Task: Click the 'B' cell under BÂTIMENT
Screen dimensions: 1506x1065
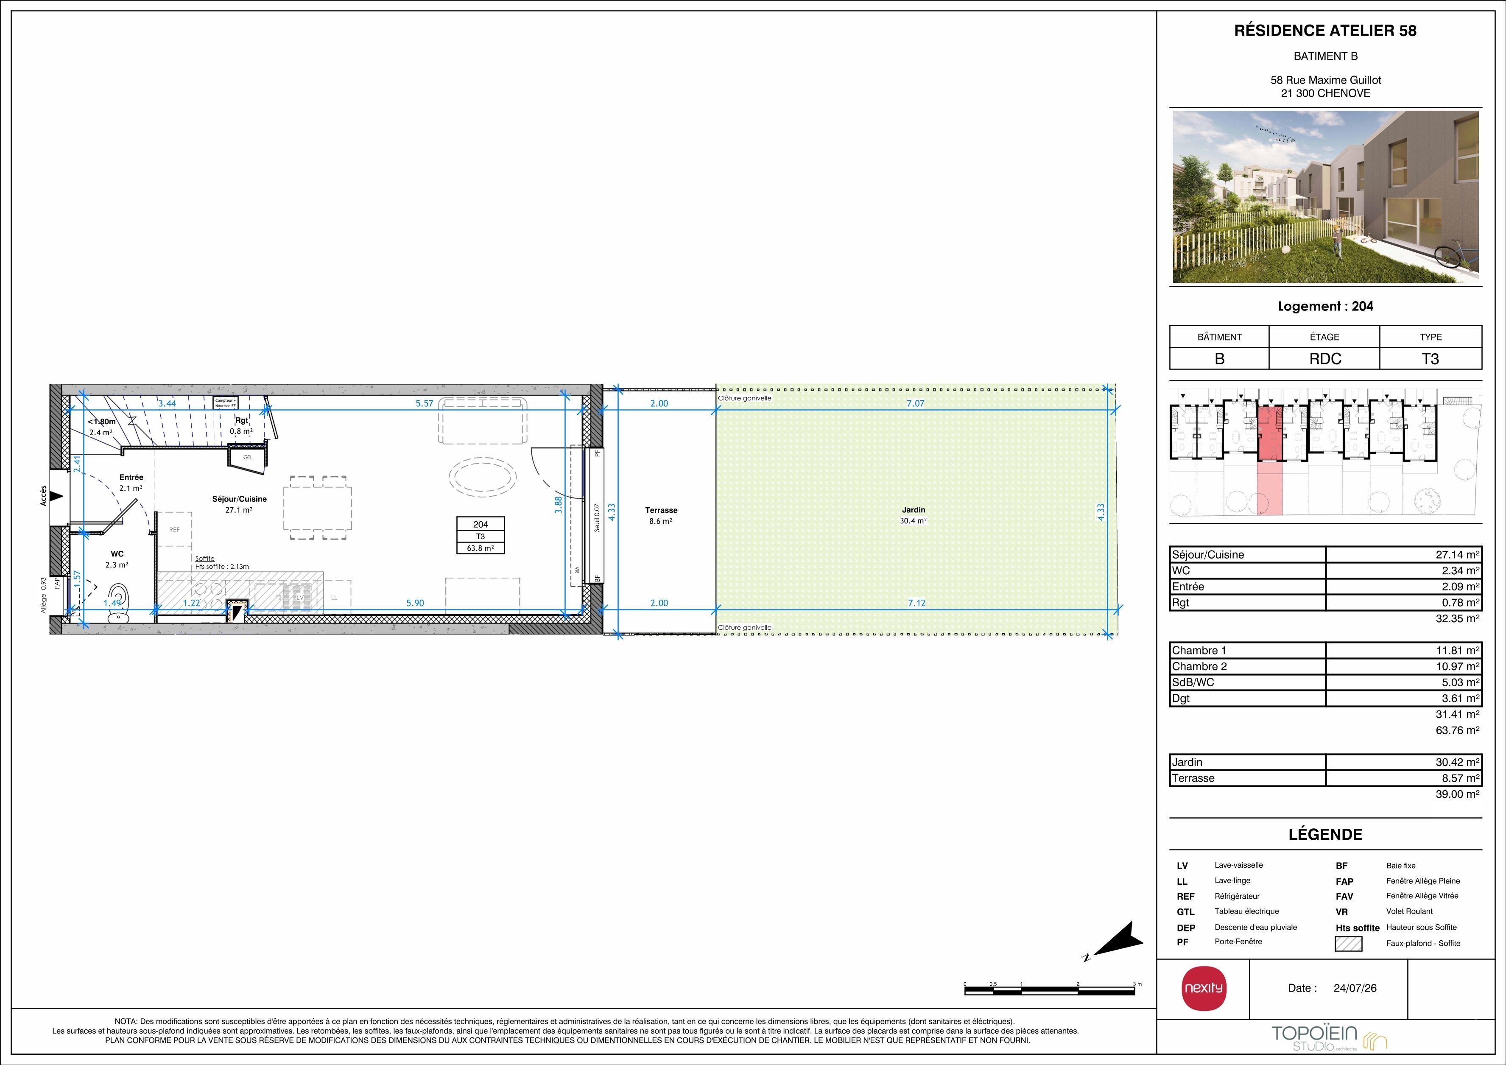Action: tap(1219, 359)
